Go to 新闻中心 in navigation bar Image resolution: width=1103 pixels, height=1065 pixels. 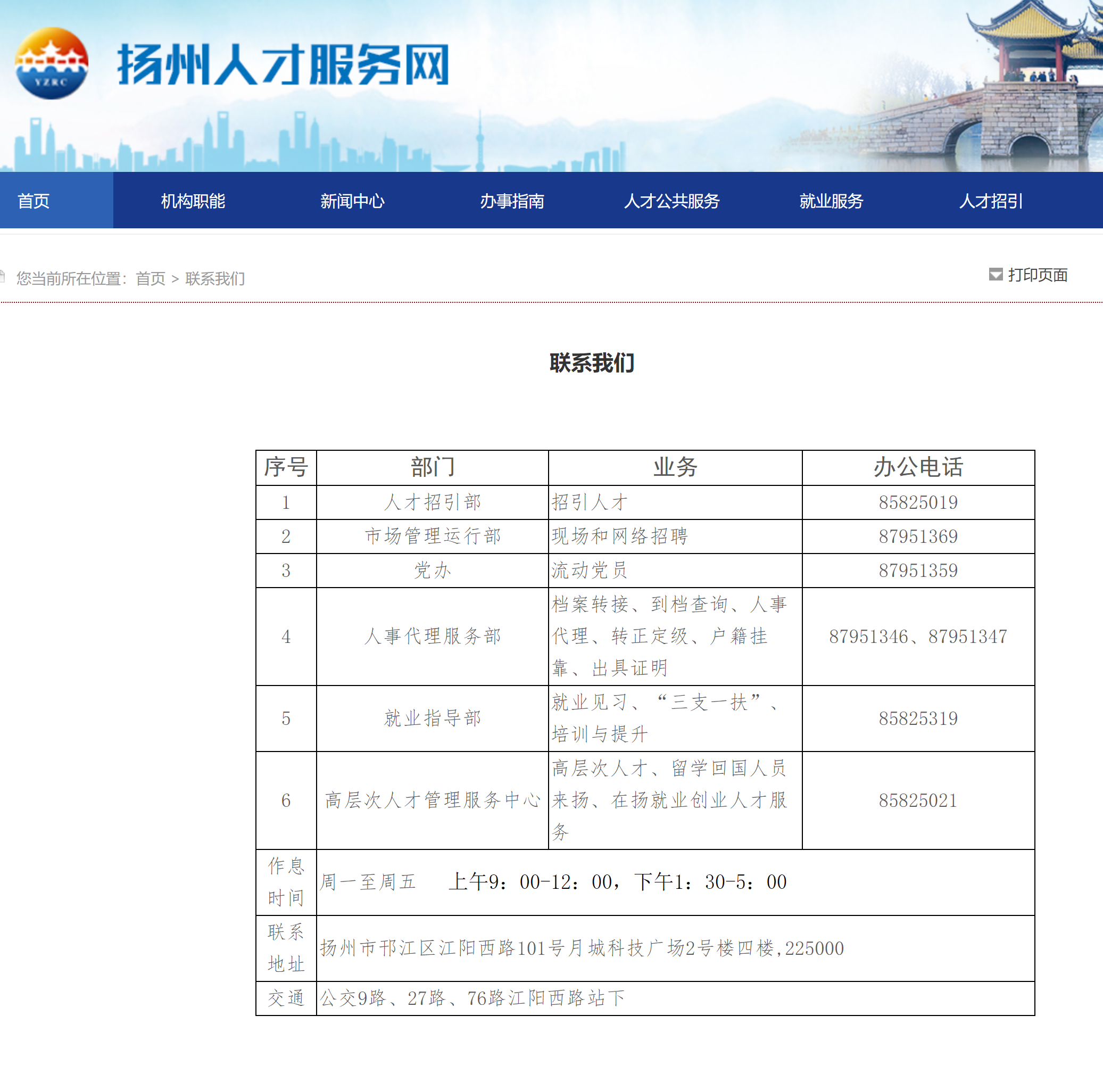(352, 201)
